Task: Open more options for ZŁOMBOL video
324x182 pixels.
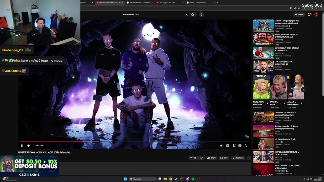Action: (303, 113)
